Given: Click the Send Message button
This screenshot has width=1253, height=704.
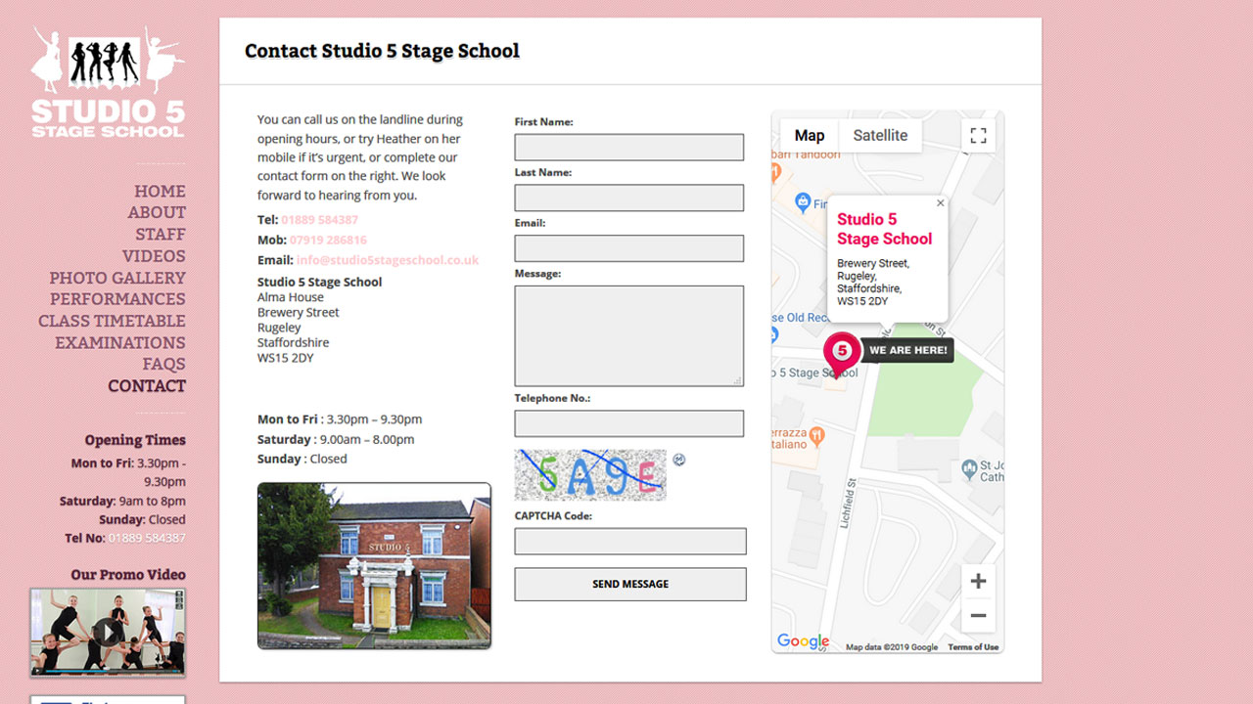Looking at the screenshot, I should pos(630,584).
